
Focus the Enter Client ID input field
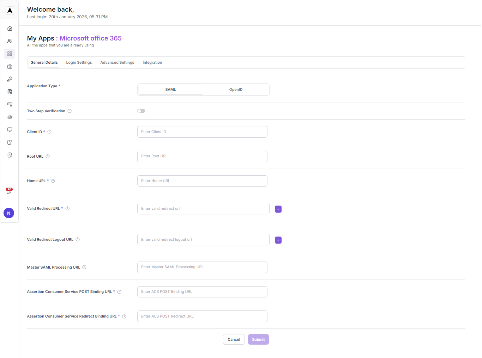202,132
